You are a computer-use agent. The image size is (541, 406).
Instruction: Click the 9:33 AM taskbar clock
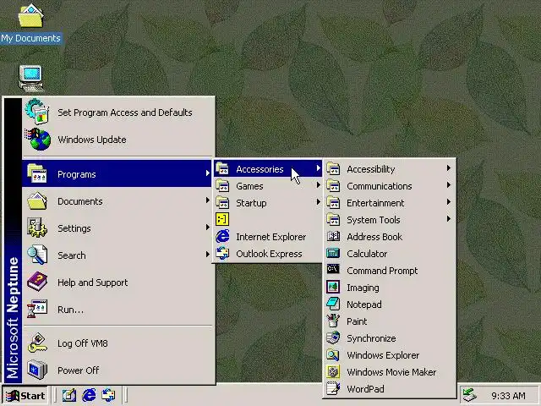click(x=508, y=396)
